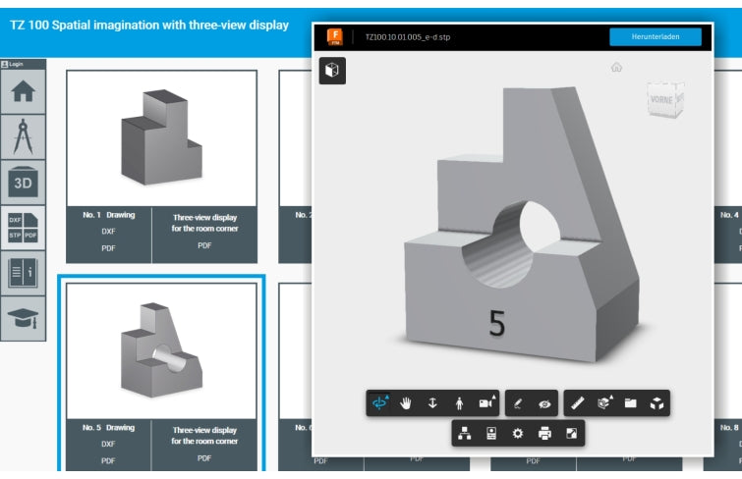Image resolution: width=742 pixels, height=479 pixels.
Task: Open viewer Settings gear
Action: (518, 433)
